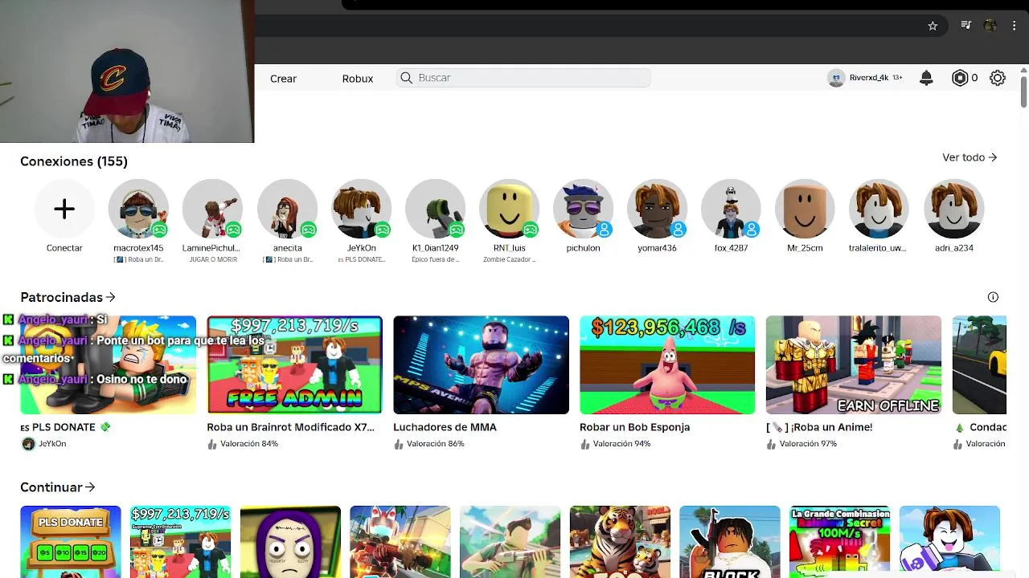The image size is (1029, 578).
Task: Open the Crear menu item
Action: coord(283,79)
